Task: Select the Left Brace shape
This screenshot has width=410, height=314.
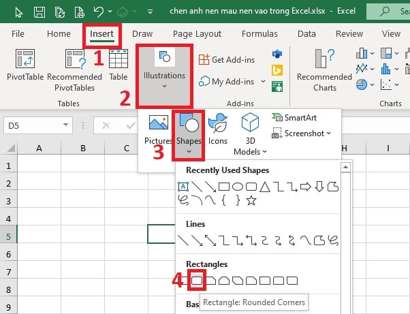Action: (x=224, y=200)
